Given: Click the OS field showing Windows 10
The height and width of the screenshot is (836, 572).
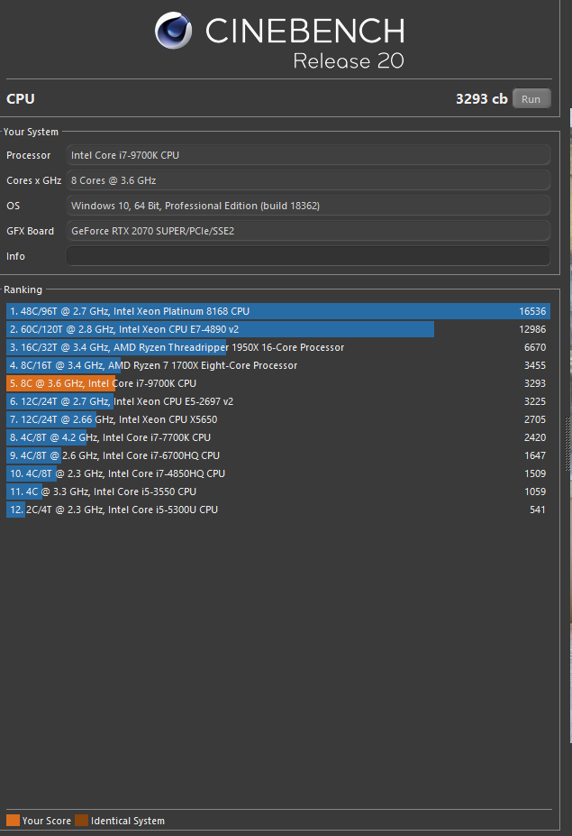Looking at the screenshot, I should [x=308, y=206].
